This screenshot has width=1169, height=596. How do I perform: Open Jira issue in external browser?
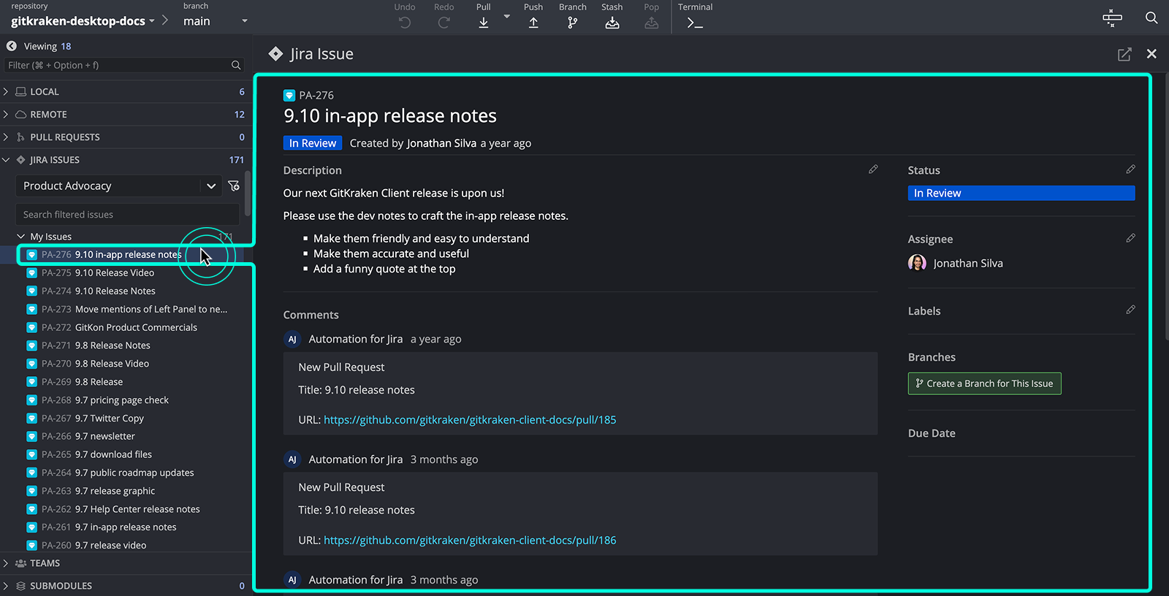point(1124,54)
